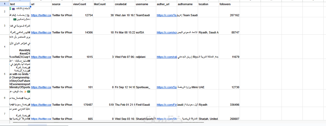
Task: Select the 'text' header cell
Action: (x=20, y=4)
